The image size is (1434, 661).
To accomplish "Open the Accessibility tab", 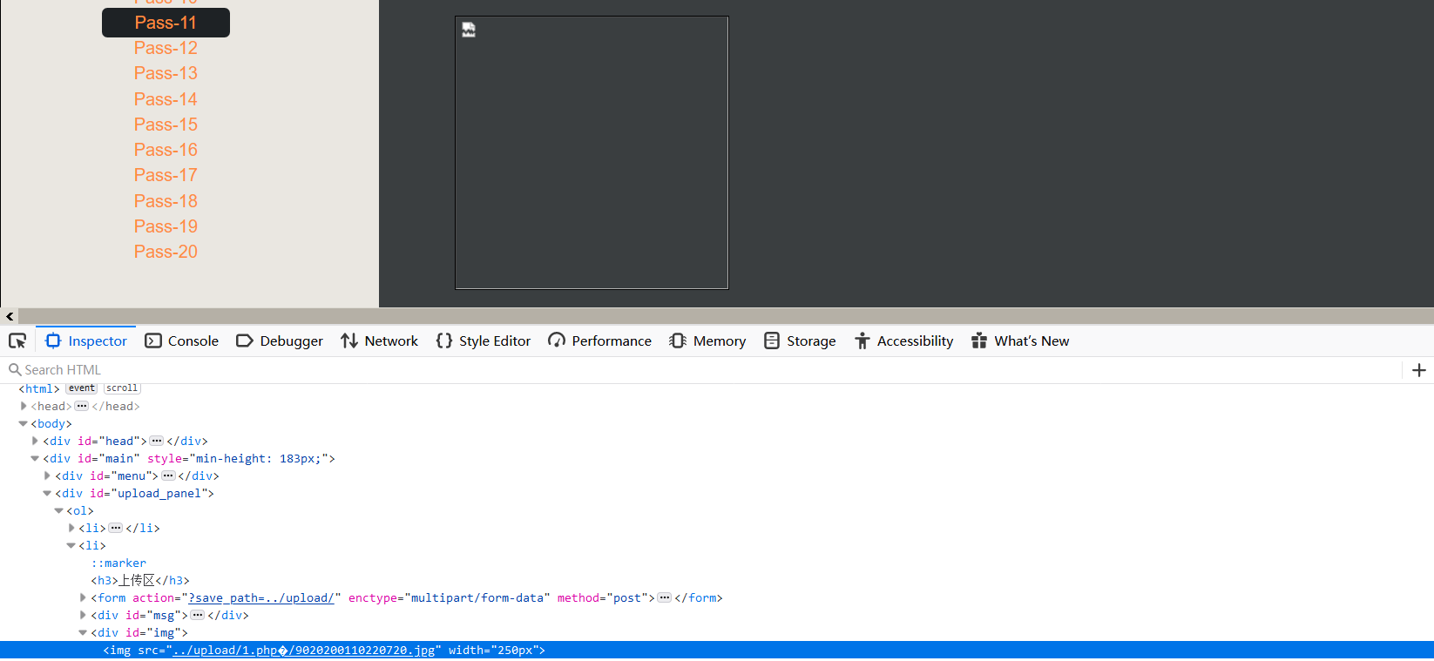I will coord(904,341).
